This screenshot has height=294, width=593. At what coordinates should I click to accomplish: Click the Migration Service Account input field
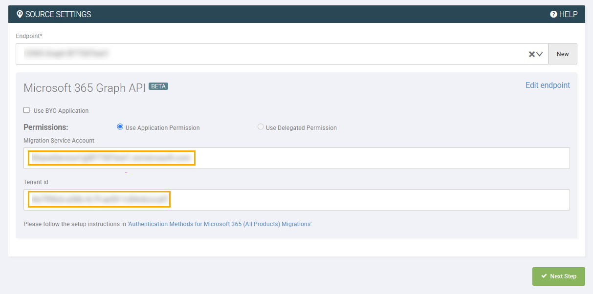[297, 158]
